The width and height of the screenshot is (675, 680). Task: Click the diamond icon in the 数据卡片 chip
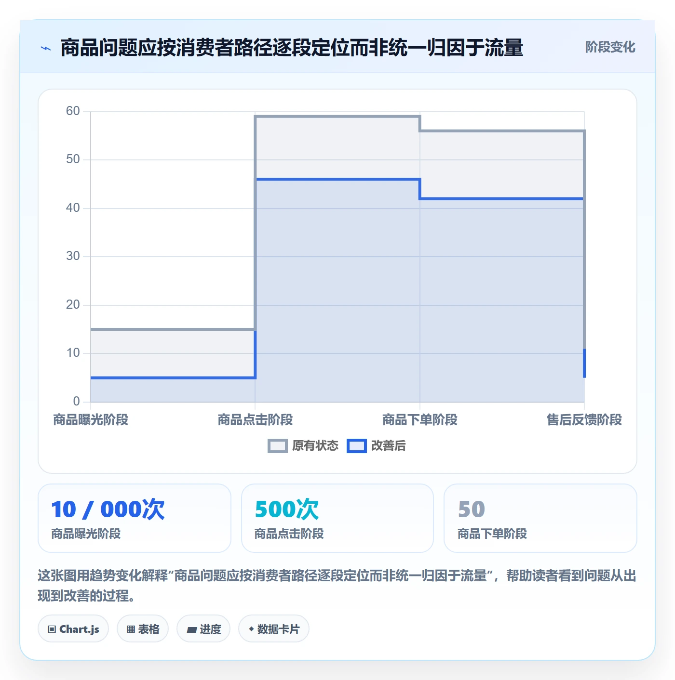click(251, 629)
